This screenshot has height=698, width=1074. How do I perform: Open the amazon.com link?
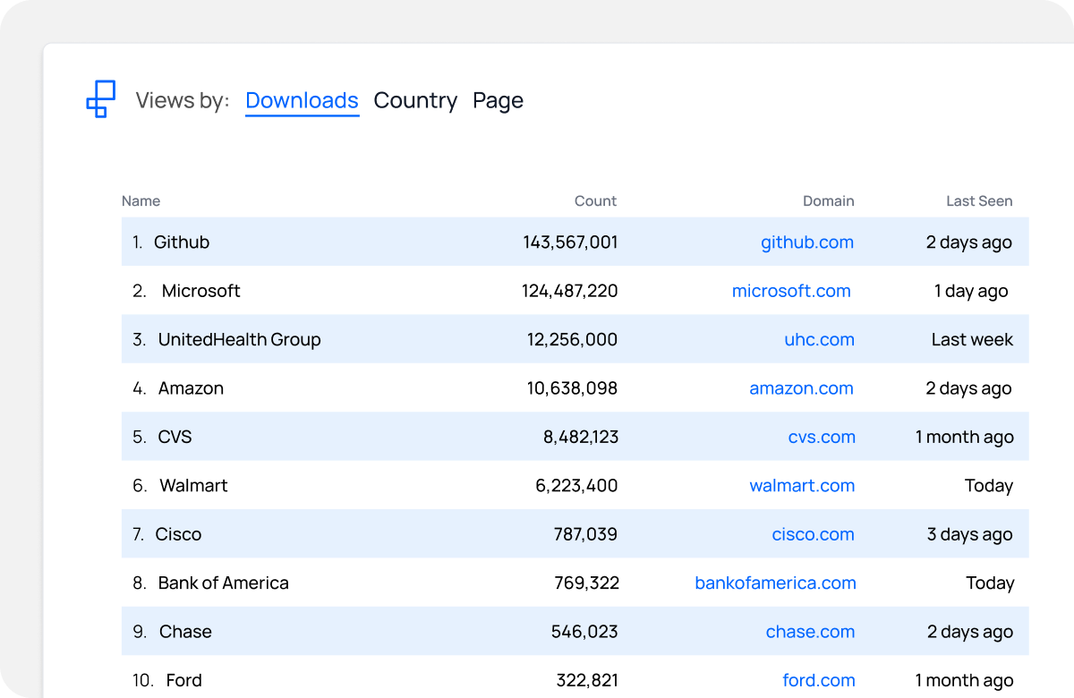[801, 388]
